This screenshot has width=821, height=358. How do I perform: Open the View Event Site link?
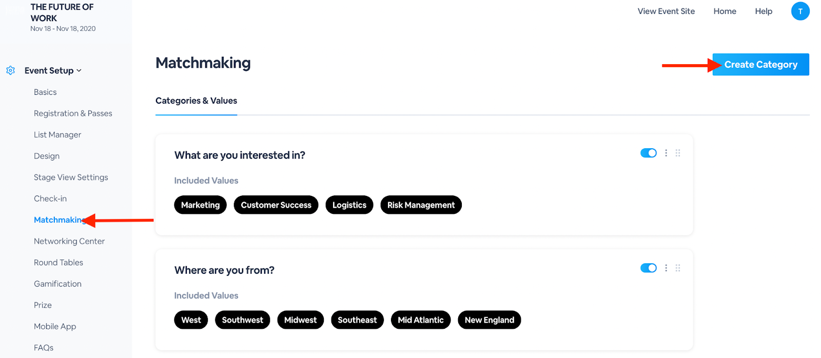click(x=666, y=11)
